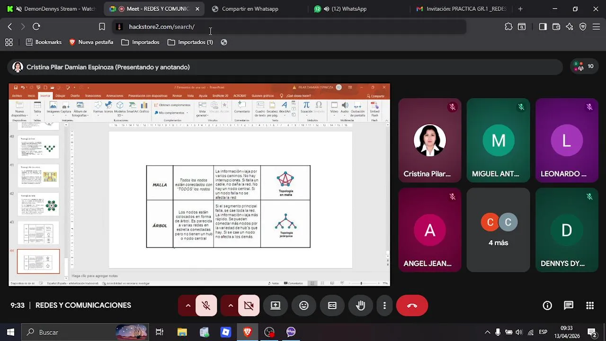Open File Explorer from taskbar
Image resolution: width=606 pixels, height=341 pixels.
pos(182,332)
